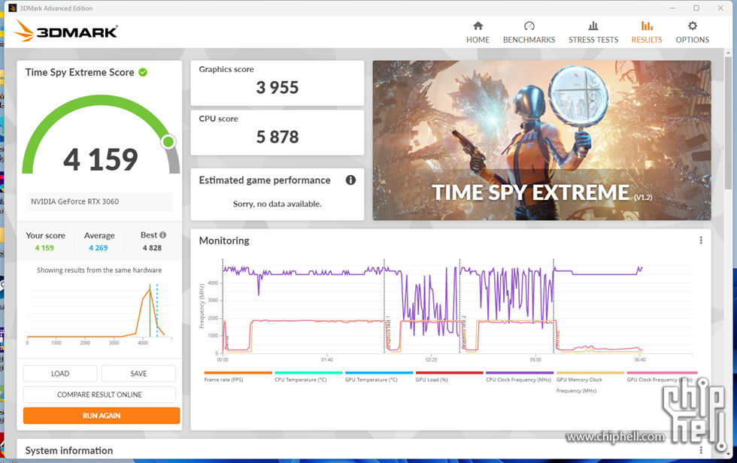737x463 pixels.
Task: Click the Graphics score value 3 955
Action: pos(278,87)
